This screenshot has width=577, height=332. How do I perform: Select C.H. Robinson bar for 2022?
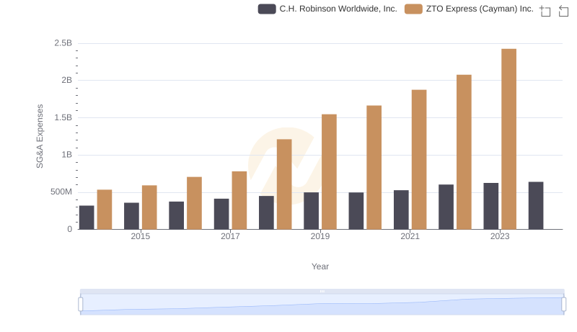click(x=446, y=207)
